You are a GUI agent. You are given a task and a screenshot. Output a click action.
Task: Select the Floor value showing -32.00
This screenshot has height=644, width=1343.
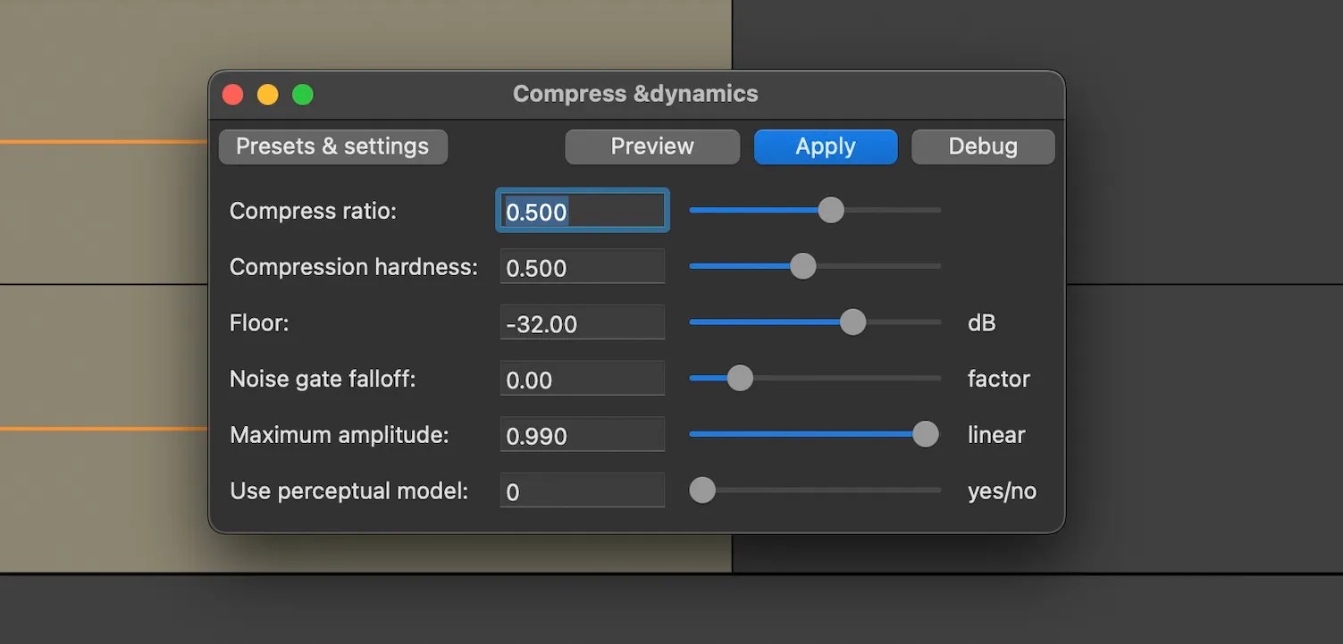(x=582, y=322)
